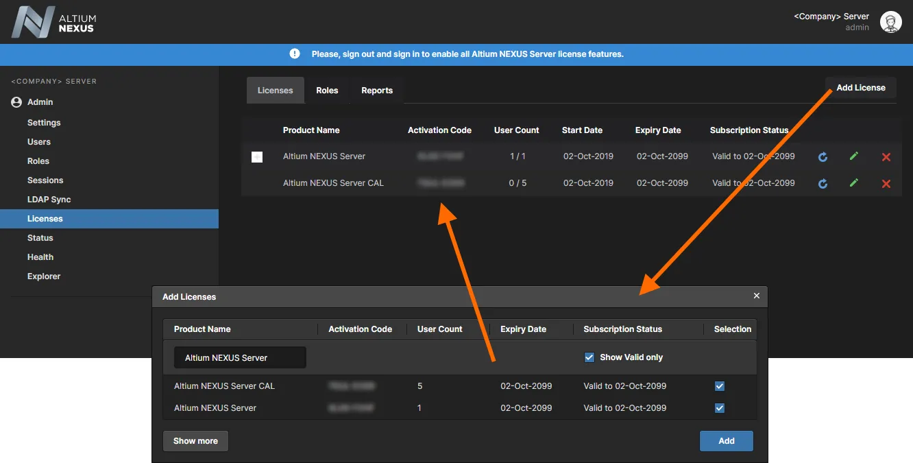Viewport: 913px width, 463px height.
Task: Delete the Altium NEXUS Server CAL license
Action: (886, 184)
